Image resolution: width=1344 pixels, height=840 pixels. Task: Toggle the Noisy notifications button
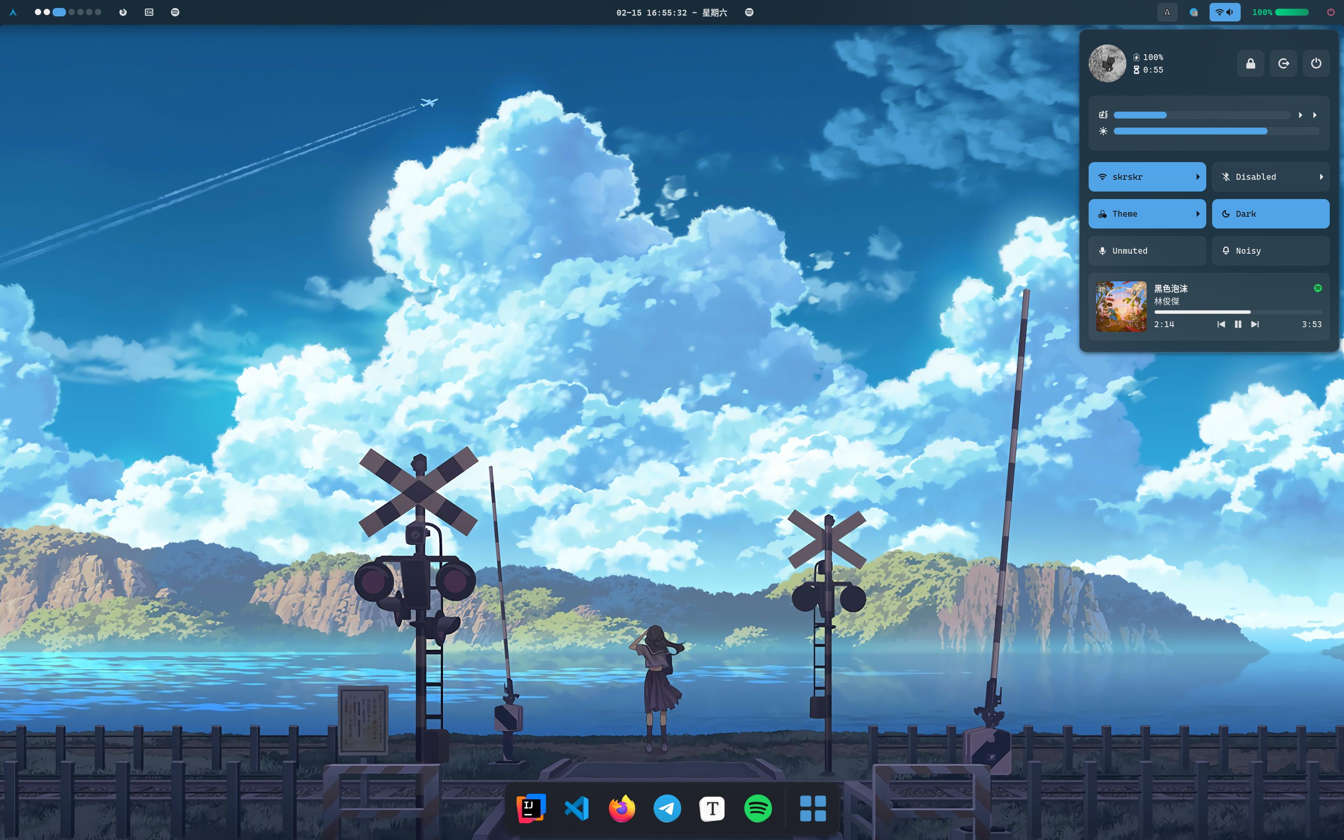click(1270, 251)
